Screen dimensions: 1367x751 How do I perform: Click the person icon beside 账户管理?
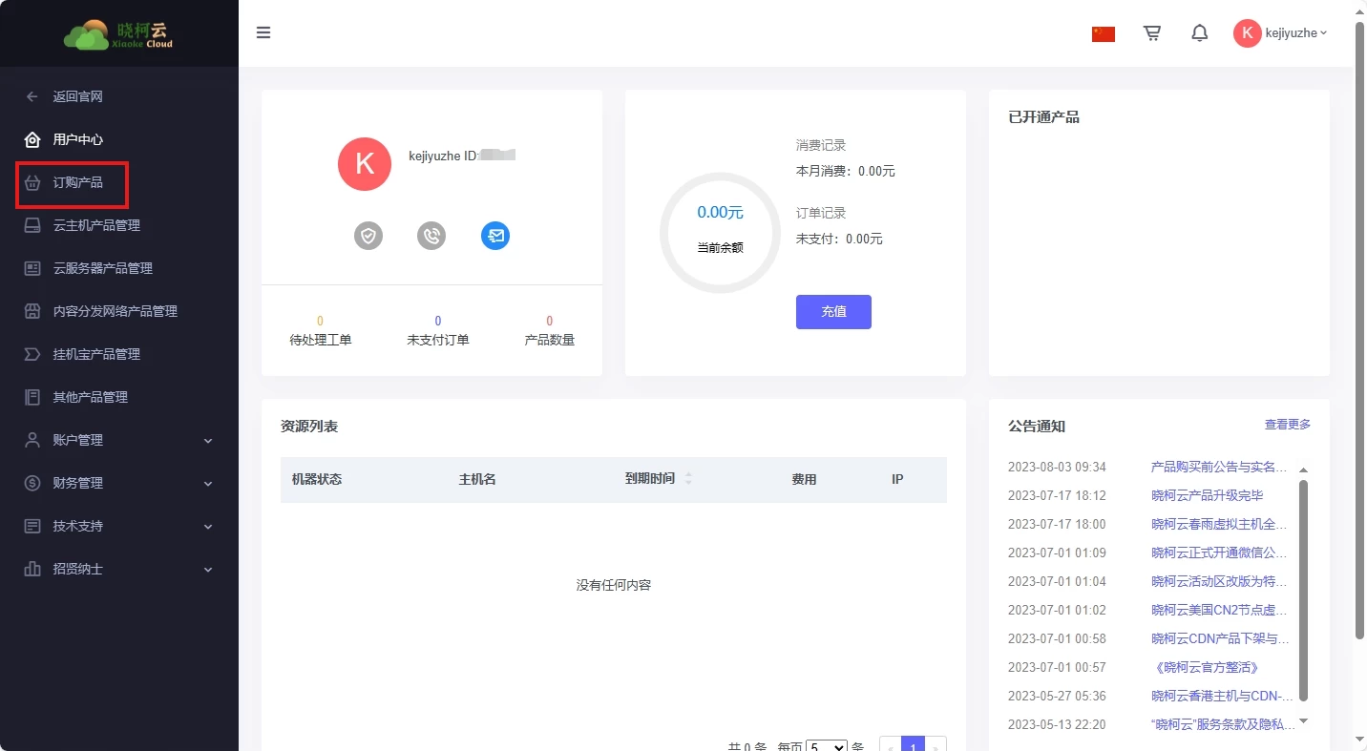[x=32, y=440]
